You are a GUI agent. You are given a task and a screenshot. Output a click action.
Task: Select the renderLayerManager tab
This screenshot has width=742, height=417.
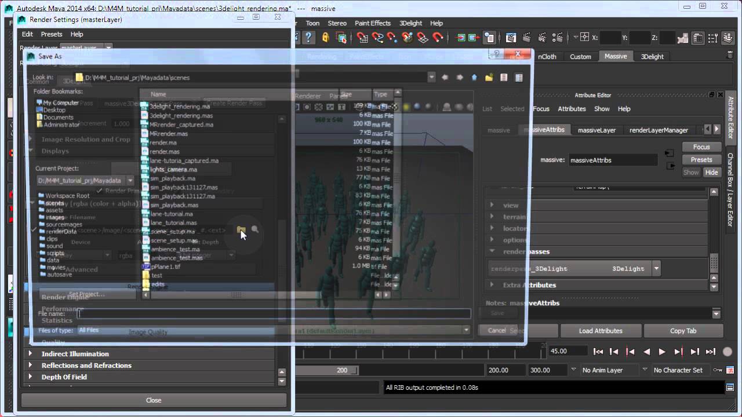[659, 130]
